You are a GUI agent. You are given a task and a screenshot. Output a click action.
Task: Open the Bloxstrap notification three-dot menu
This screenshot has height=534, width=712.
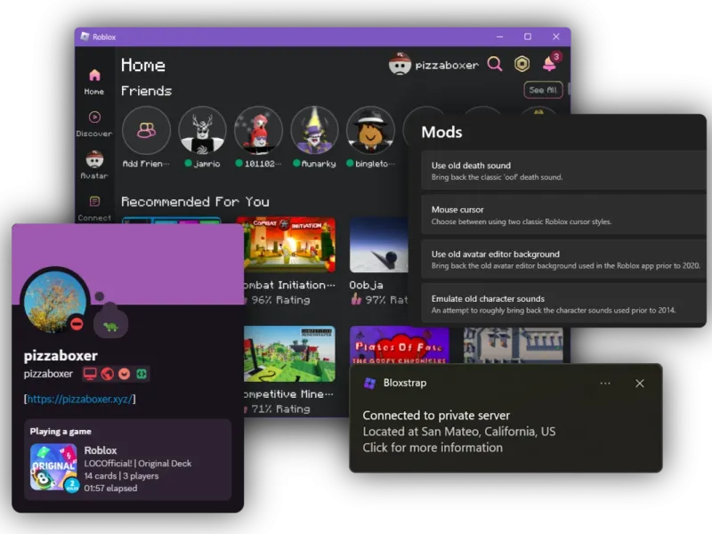[x=605, y=384]
